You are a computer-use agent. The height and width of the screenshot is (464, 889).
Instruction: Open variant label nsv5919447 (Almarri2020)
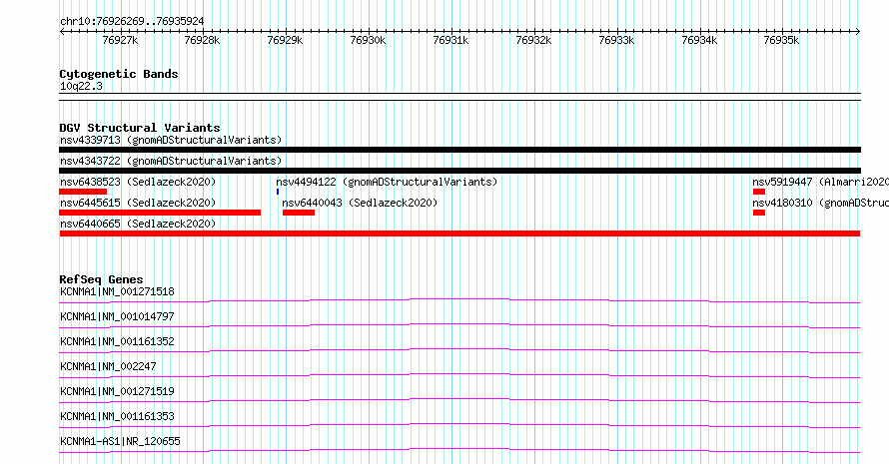pos(820,182)
